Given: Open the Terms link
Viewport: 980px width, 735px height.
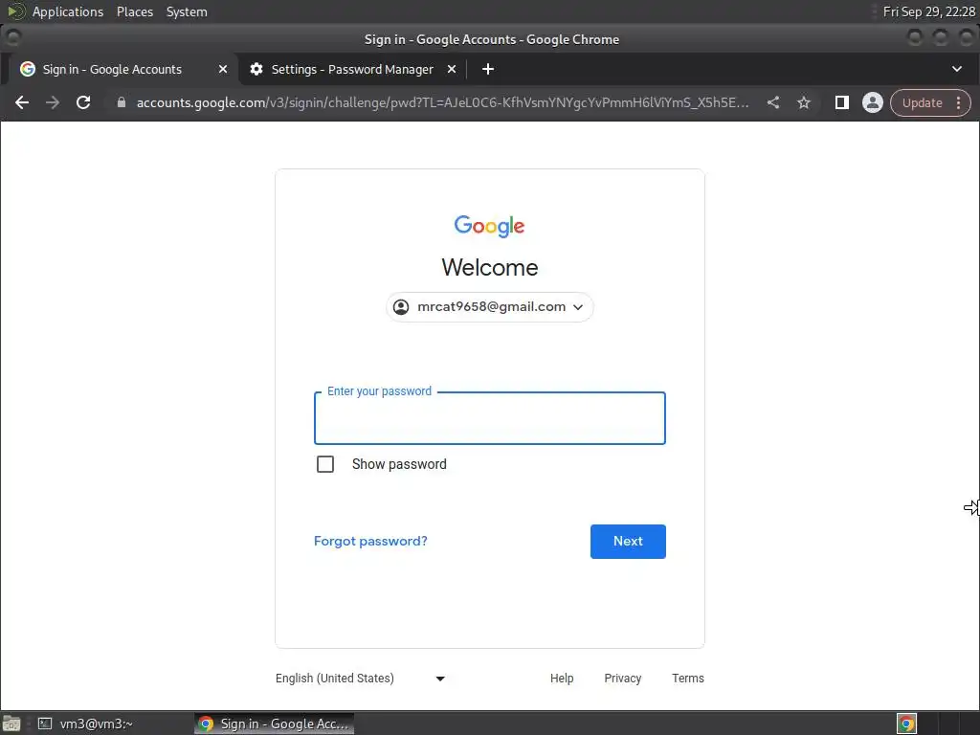Looking at the screenshot, I should point(687,679).
